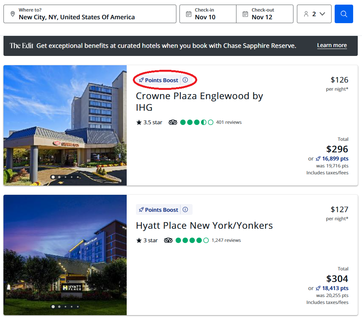Click Hyatt Place Points Boost badge
This screenshot has width=362, height=319.
click(x=159, y=209)
